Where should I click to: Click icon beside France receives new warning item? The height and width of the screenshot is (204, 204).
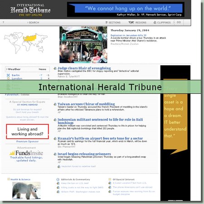click(110, 191)
